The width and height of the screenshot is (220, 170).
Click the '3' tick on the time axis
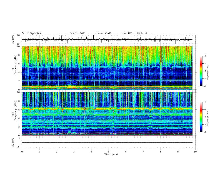[x=74, y=152]
